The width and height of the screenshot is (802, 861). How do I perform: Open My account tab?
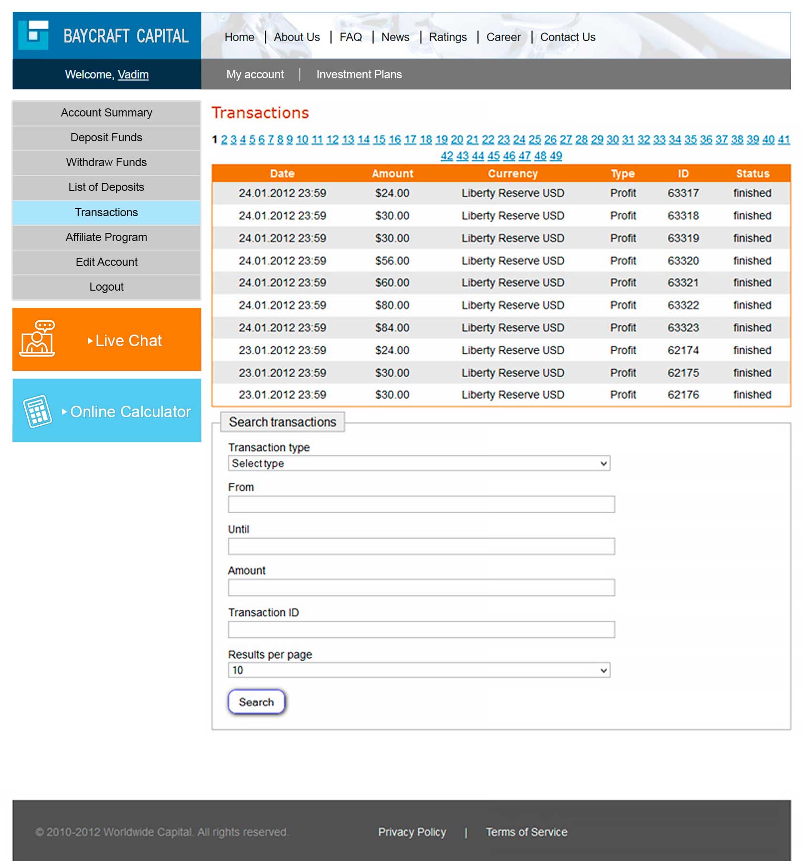[x=255, y=74]
